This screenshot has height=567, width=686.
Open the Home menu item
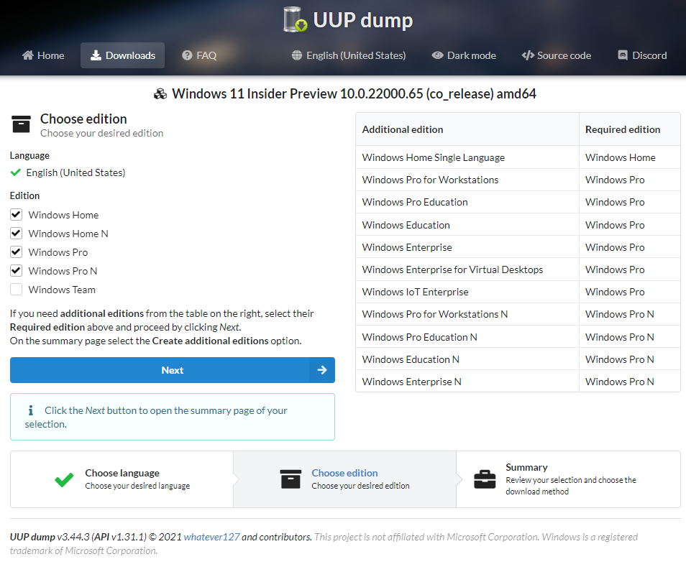coord(43,55)
